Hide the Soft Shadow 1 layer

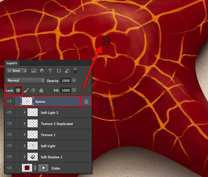point(9,157)
